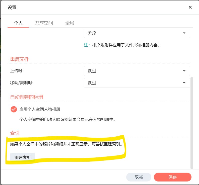This screenshot has width=199, height=185.
Task: Switch to the 个人 tab
Action: click(18, 23)
